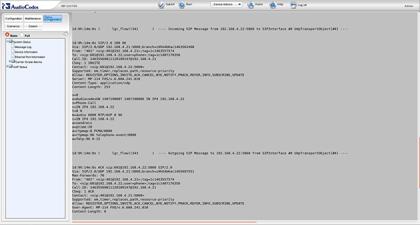Expand the VoIP Status tree node

tap(7, 66)
